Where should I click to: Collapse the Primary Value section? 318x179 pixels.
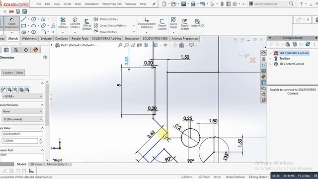pos(42,128)
